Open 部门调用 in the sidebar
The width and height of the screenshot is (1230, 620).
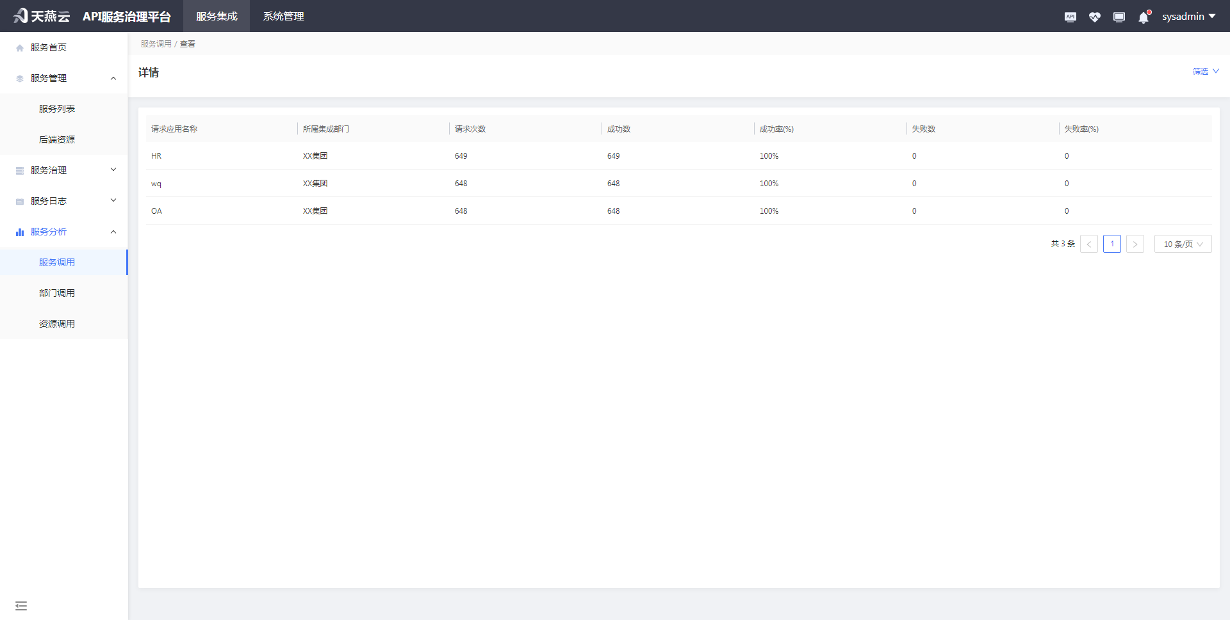point(57,293)
